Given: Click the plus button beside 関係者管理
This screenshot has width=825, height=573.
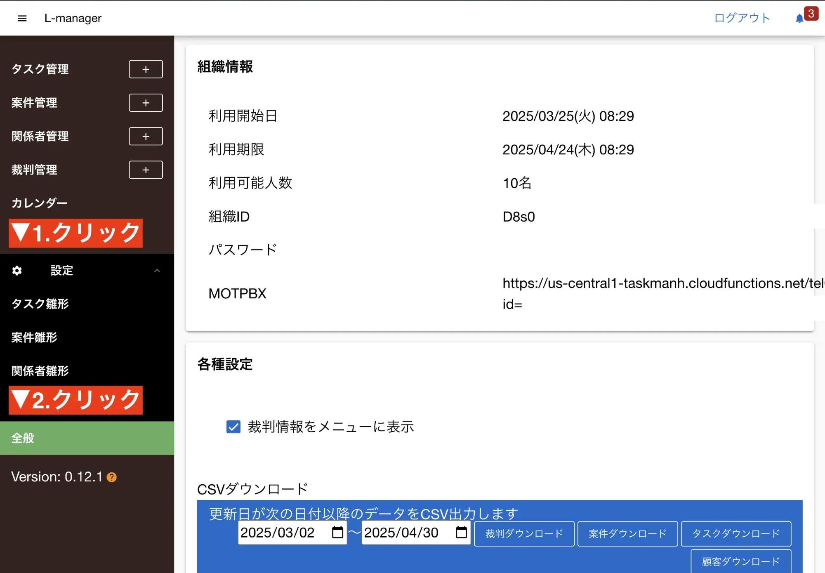Looking at the screenshot, I should pos(146,136).
